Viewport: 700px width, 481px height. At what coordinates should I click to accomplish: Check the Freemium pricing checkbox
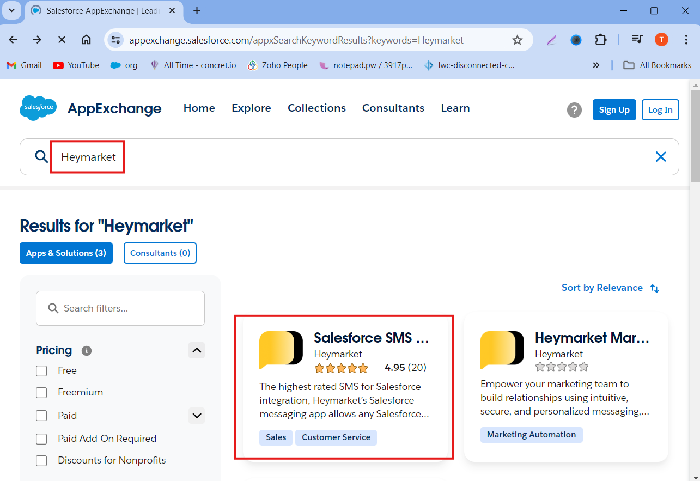(x=41, y=393)
